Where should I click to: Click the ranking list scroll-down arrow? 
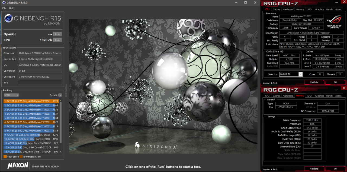click(61, 152)
